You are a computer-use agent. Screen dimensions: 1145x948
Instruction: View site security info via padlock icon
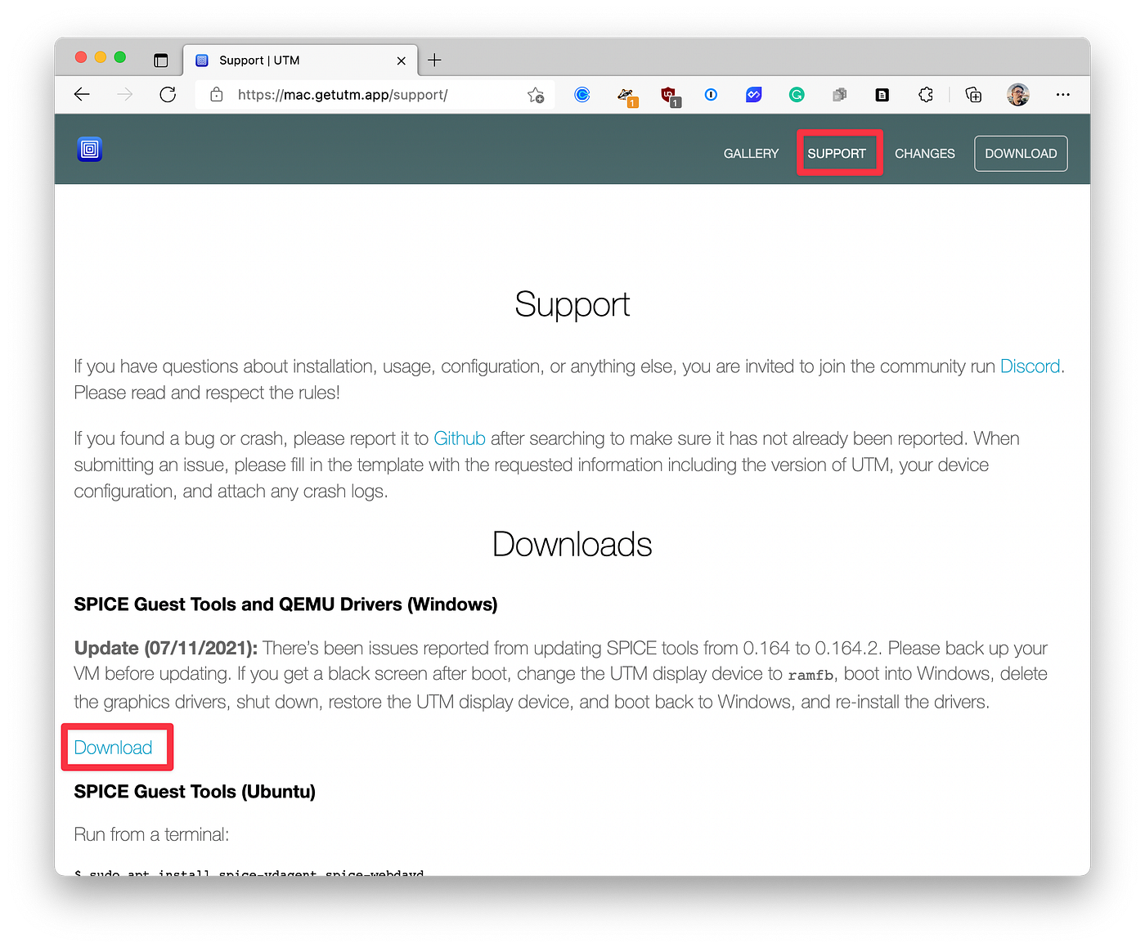(216, 95)
